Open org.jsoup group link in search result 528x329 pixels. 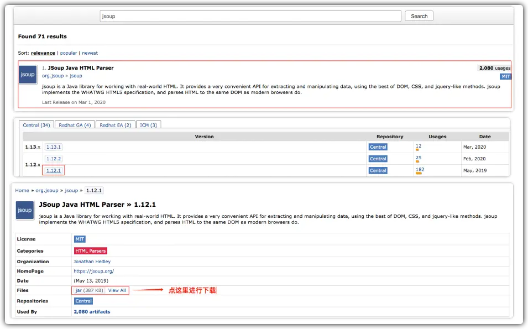point(53,76)
